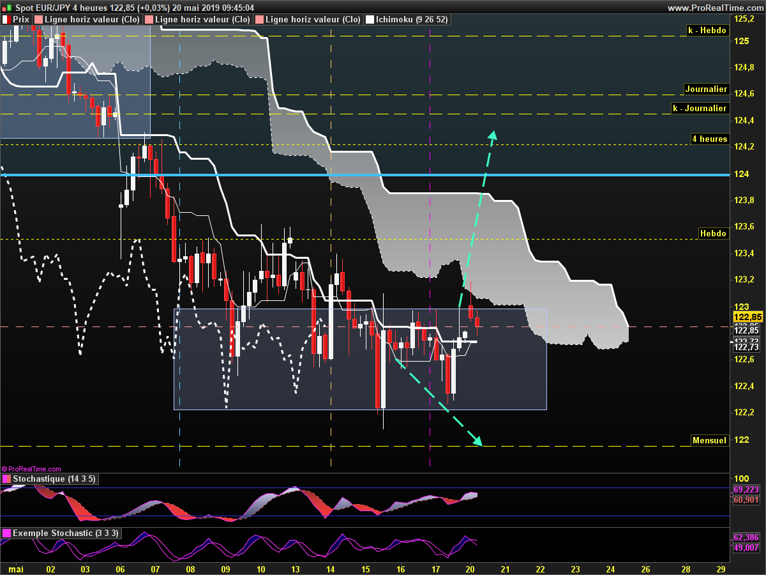Click the Exemple Stochastic (3 3 3) icon

coord(6,533)
